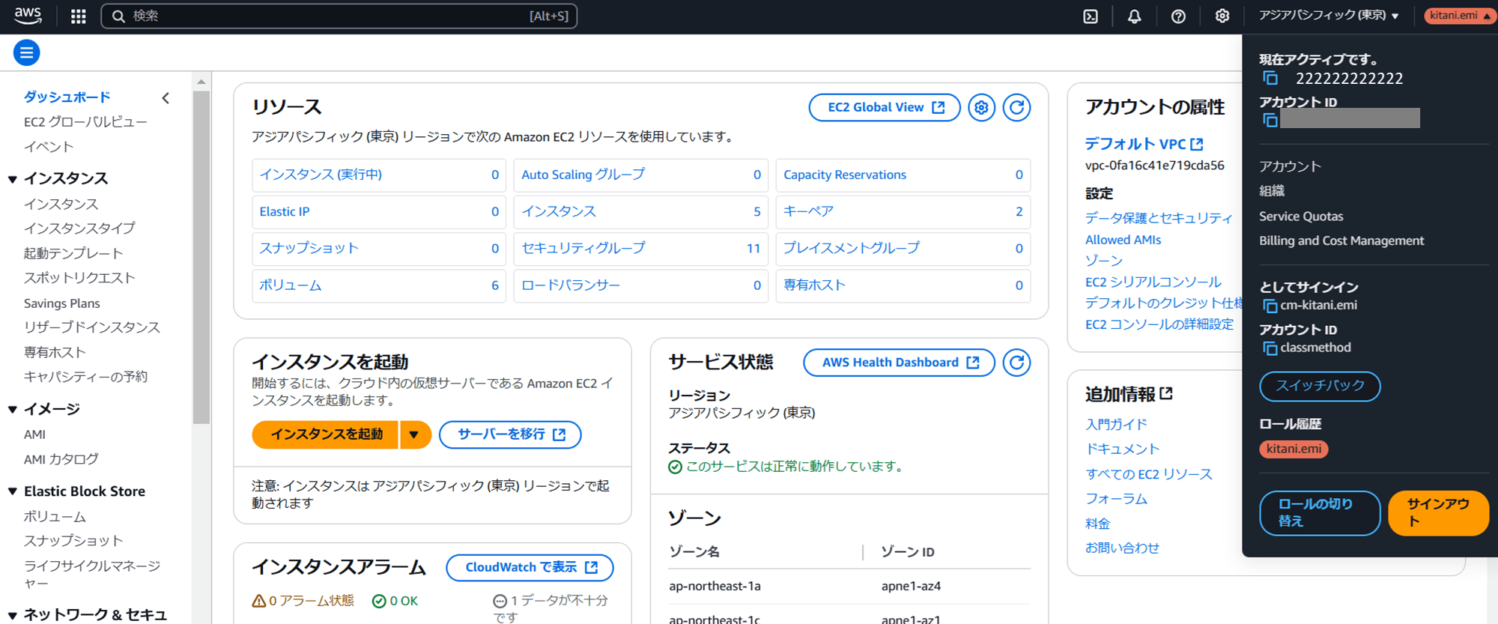
Task: Collapse the インスタンス sidebar section
Action: click(13, 179)
